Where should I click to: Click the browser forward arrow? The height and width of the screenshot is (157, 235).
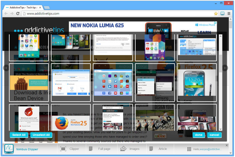(12, 13)
